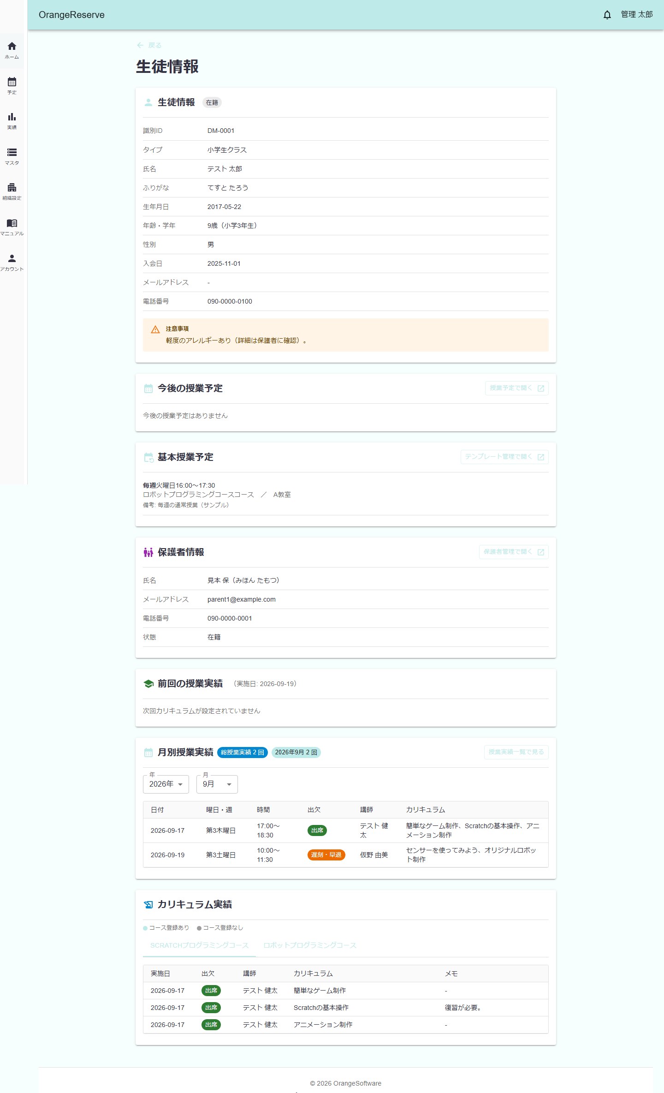Open the ホーム home icon in sidebar
Image resolution: width=664 pixels, height=1093 pixels.
(x=12, y=46)
